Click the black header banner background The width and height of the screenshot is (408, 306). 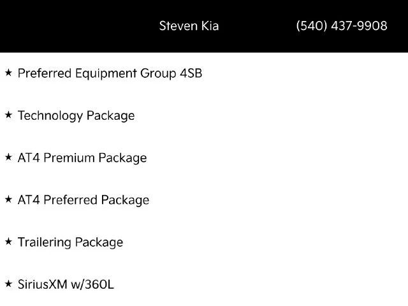click(78, 26)
